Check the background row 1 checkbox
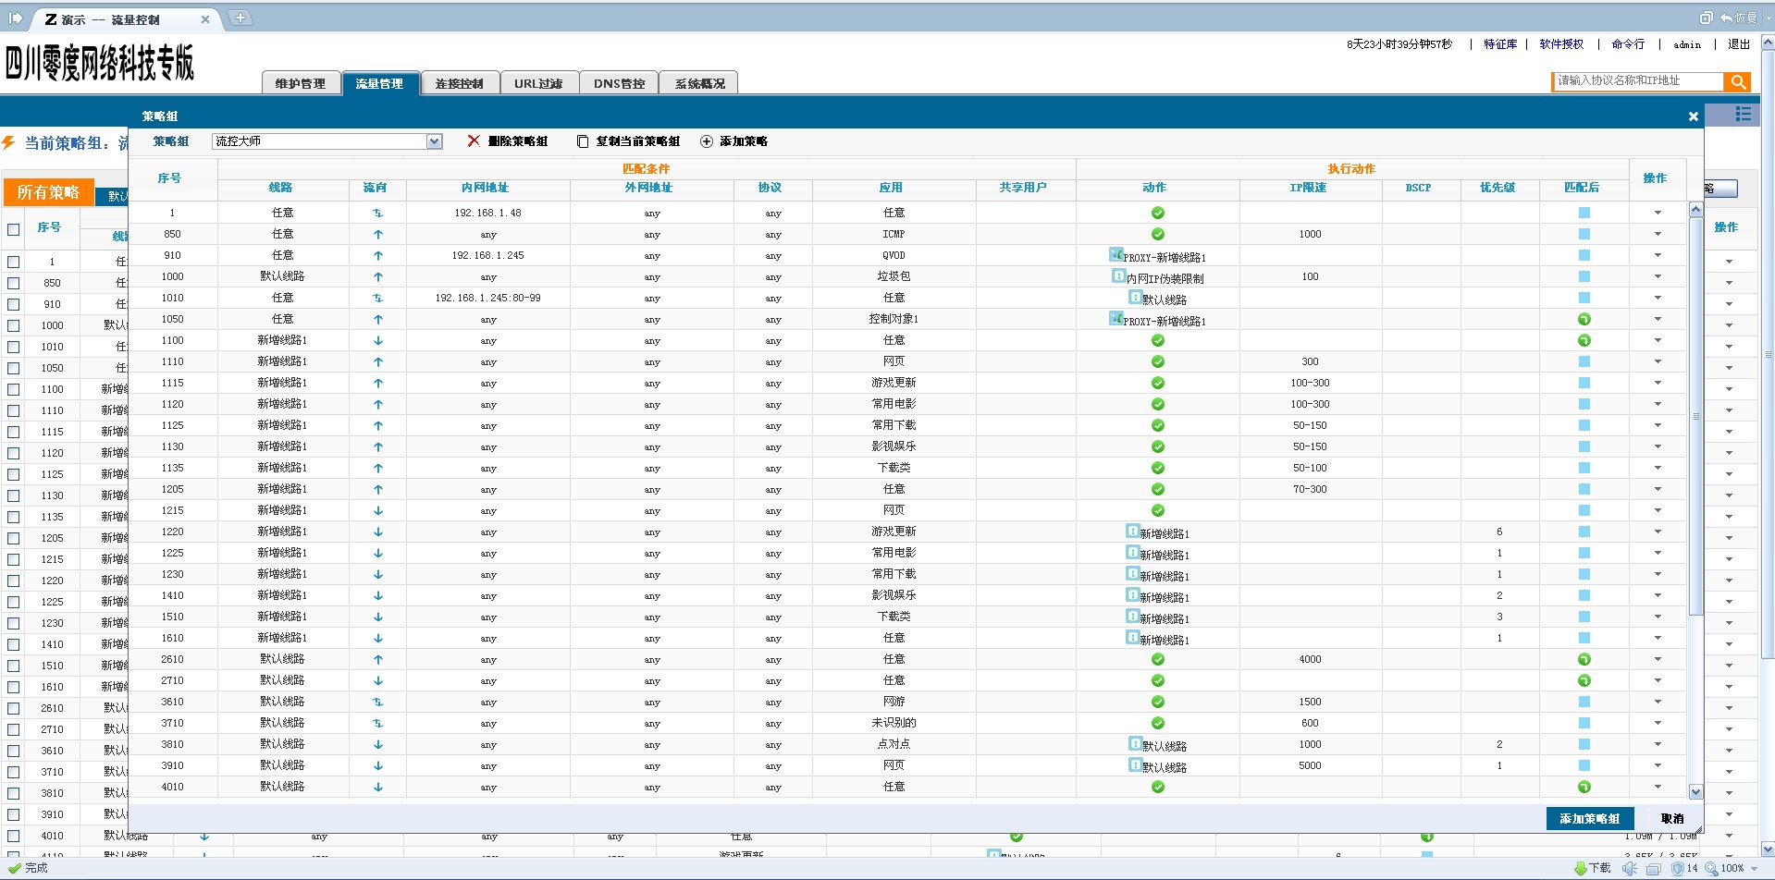Viewport: 1775px width, 880px height. pos(13,262)
